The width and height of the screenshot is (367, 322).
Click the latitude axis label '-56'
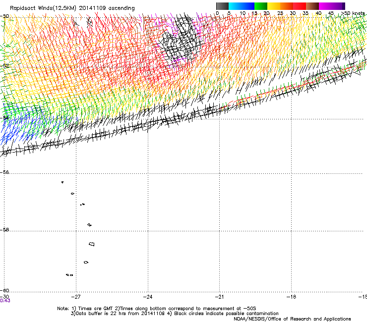tap(4, 172)
